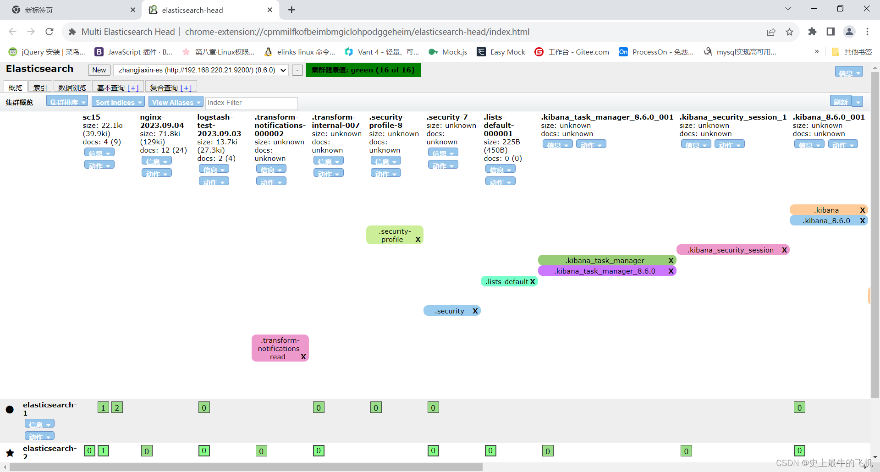Click shard 2 of sc15 on elasticsearch-1
Screen dimensions: 880x472
click(117, 407)
